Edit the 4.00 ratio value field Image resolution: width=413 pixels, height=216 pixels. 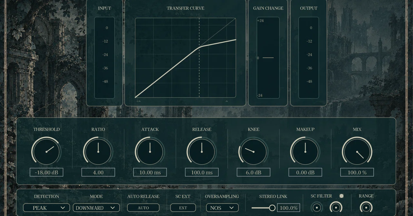click(x=98, y=172)
